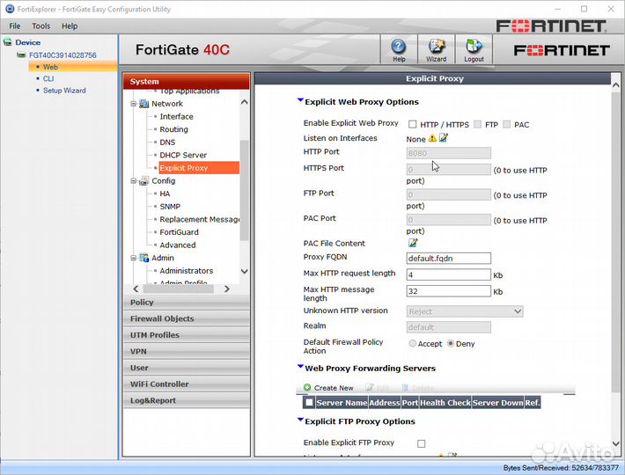The image size is (625, 475).
Task: Click the green Create New plus icon
Action: point(307,387)
